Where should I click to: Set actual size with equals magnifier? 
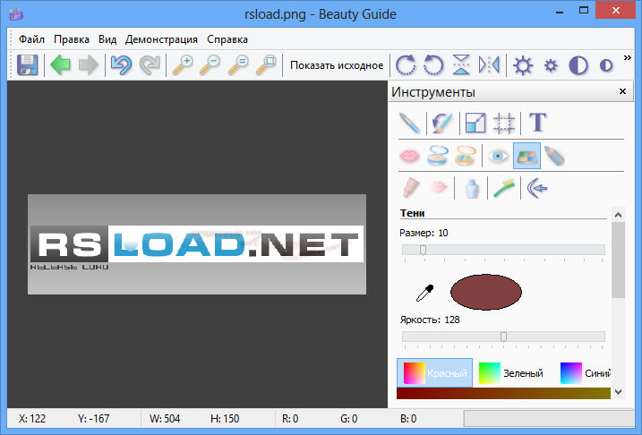(238, 65)
